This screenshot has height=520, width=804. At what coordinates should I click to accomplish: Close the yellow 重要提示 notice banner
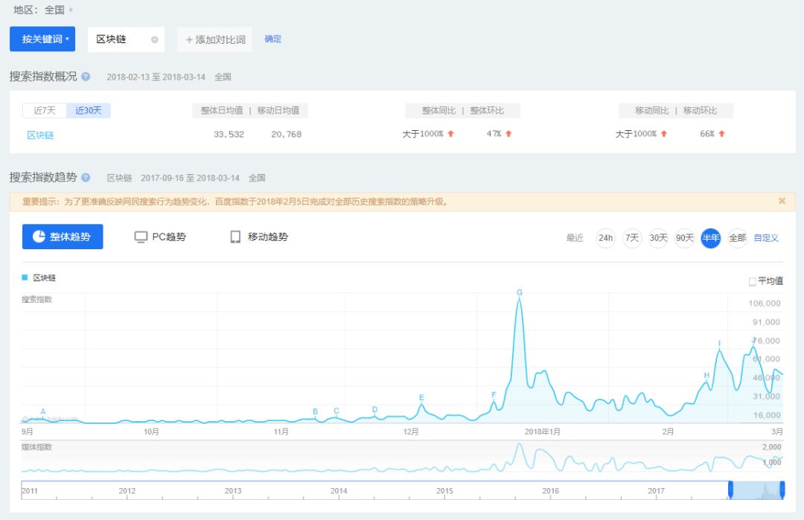(782, 201)
